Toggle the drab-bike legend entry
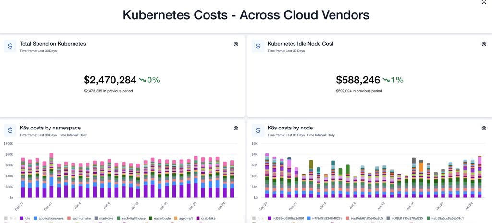The width and height of the screenshot is (492, 223). coord(208,218)
